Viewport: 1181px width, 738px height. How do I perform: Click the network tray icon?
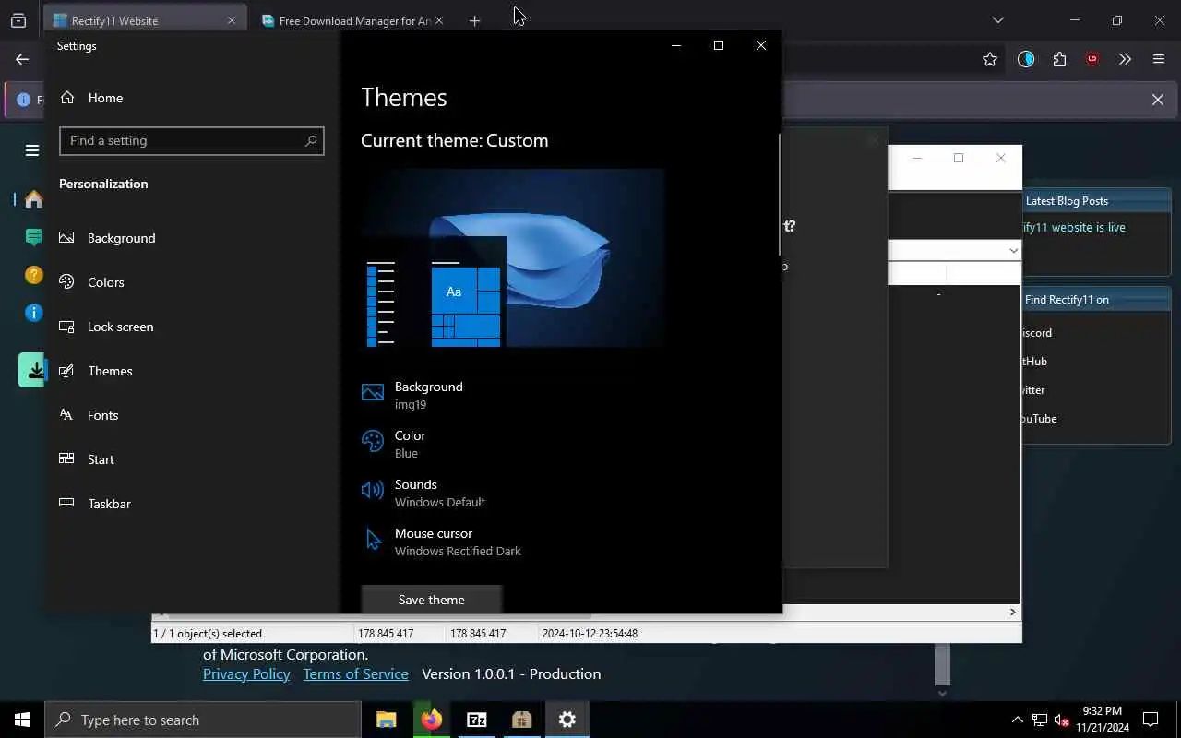point(1040,720)
